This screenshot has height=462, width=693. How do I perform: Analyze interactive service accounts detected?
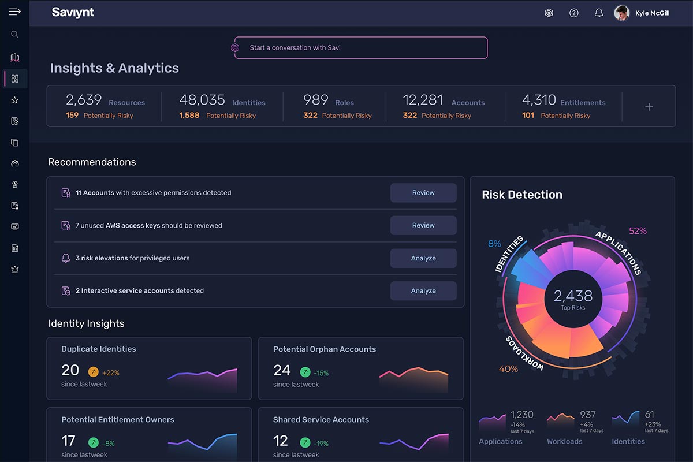[x=423, y=291]
